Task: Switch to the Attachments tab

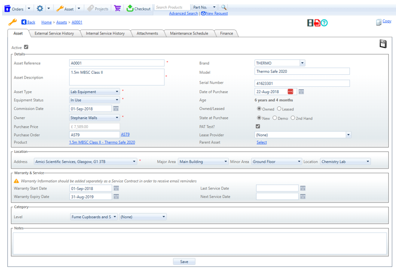Action: 147,33
